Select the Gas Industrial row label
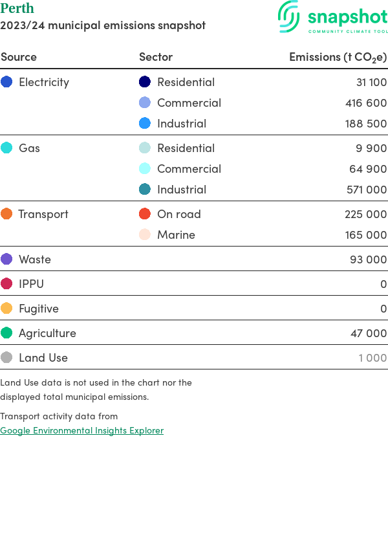Viewport: 388px width, 550px height. click(182, 190)
